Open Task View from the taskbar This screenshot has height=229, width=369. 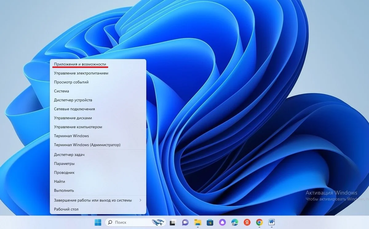(x=173, y=222)
